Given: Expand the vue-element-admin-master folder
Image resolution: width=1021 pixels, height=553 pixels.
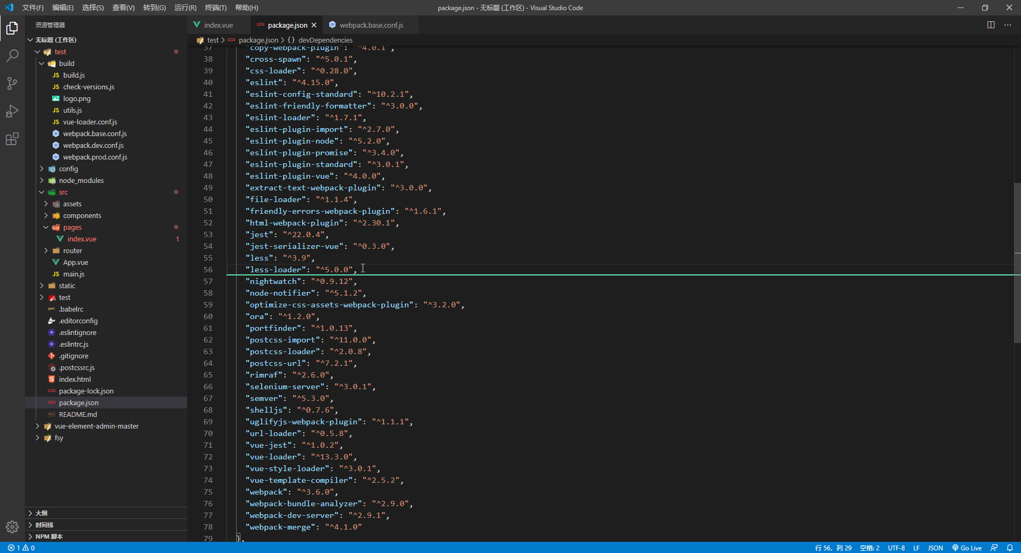Looking at the screenshot, I should (x=106, y=426).
